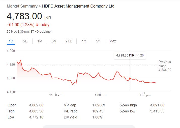Click the 4,783.00 current price
The width and height of the screenshot is (180, 128).
click(24, 16)
